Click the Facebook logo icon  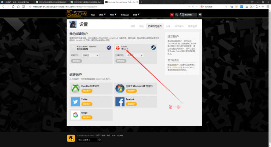coord(120,102)
